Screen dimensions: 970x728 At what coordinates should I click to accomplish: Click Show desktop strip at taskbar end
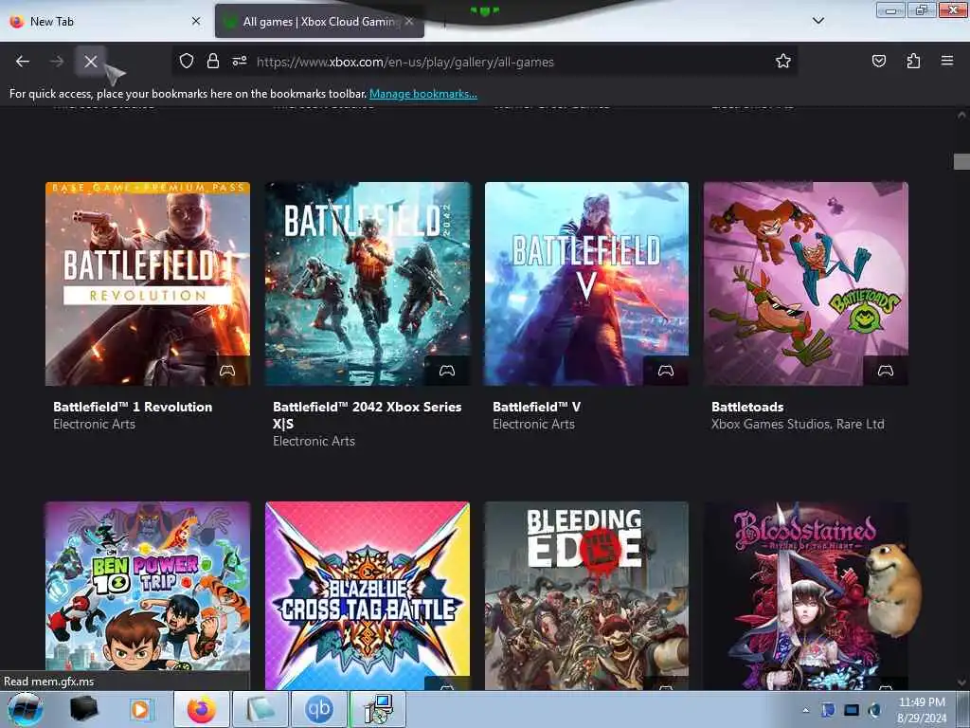point(963,709)
